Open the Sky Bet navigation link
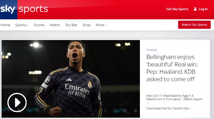Image resolution: width=214 pixels, height=119 pixels. [71, 25]
